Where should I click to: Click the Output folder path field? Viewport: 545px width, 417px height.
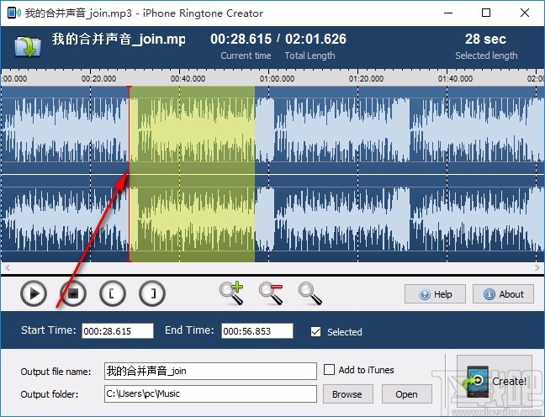pyautogui.click(x=210, y=393)
